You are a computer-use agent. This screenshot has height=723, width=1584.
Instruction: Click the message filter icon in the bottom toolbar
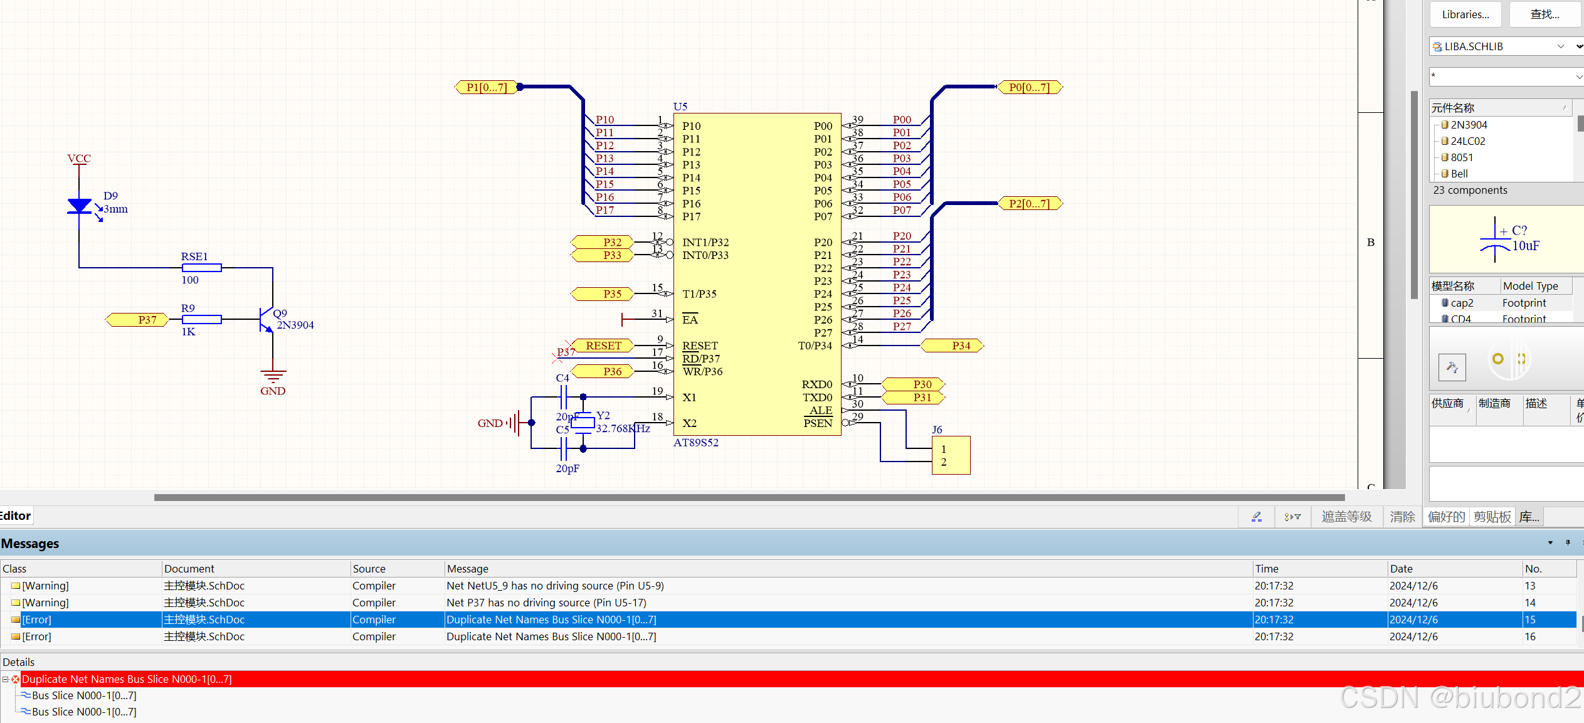coord(1293,516)
